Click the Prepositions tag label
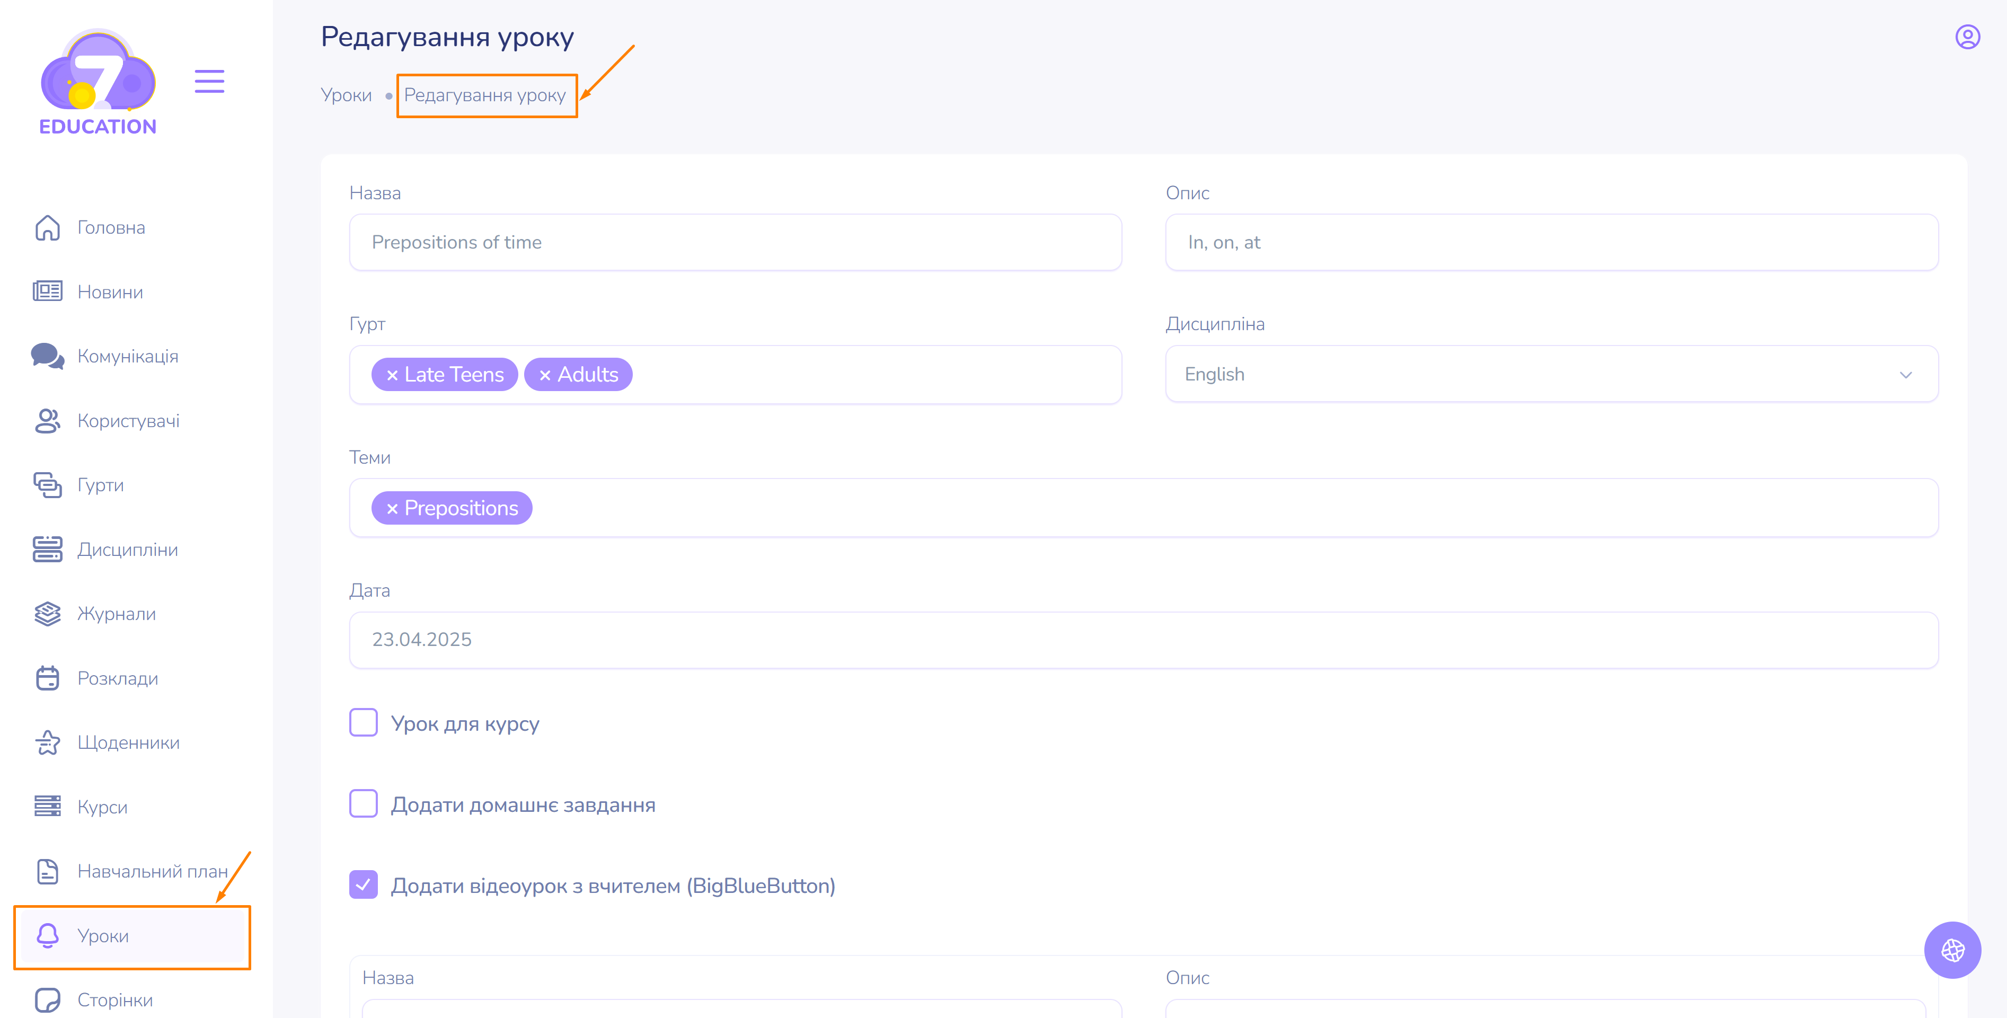 click(x=461, y=508)
